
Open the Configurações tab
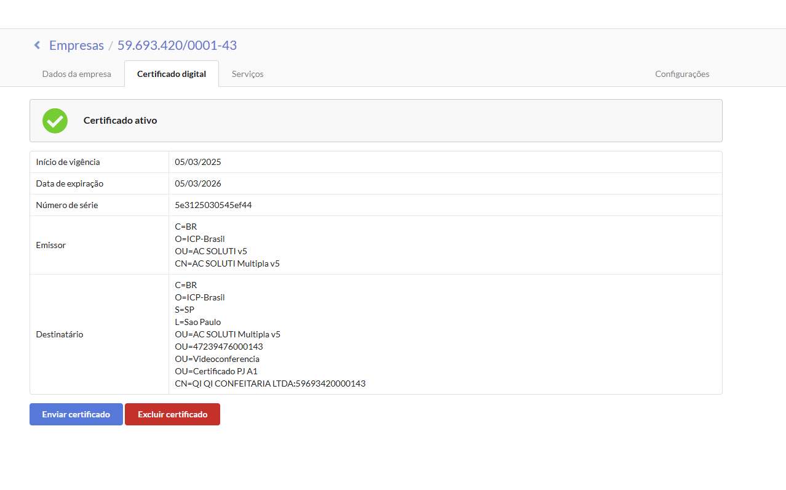pyautogui.click(x=682, y=74)
